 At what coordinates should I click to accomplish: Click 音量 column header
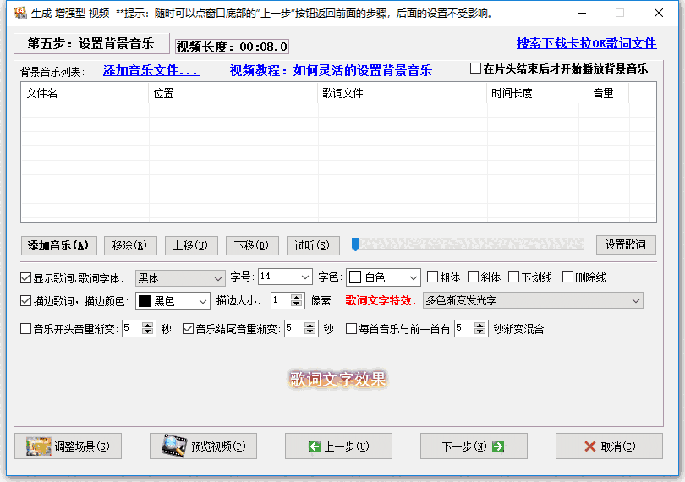tap(603, 93)
